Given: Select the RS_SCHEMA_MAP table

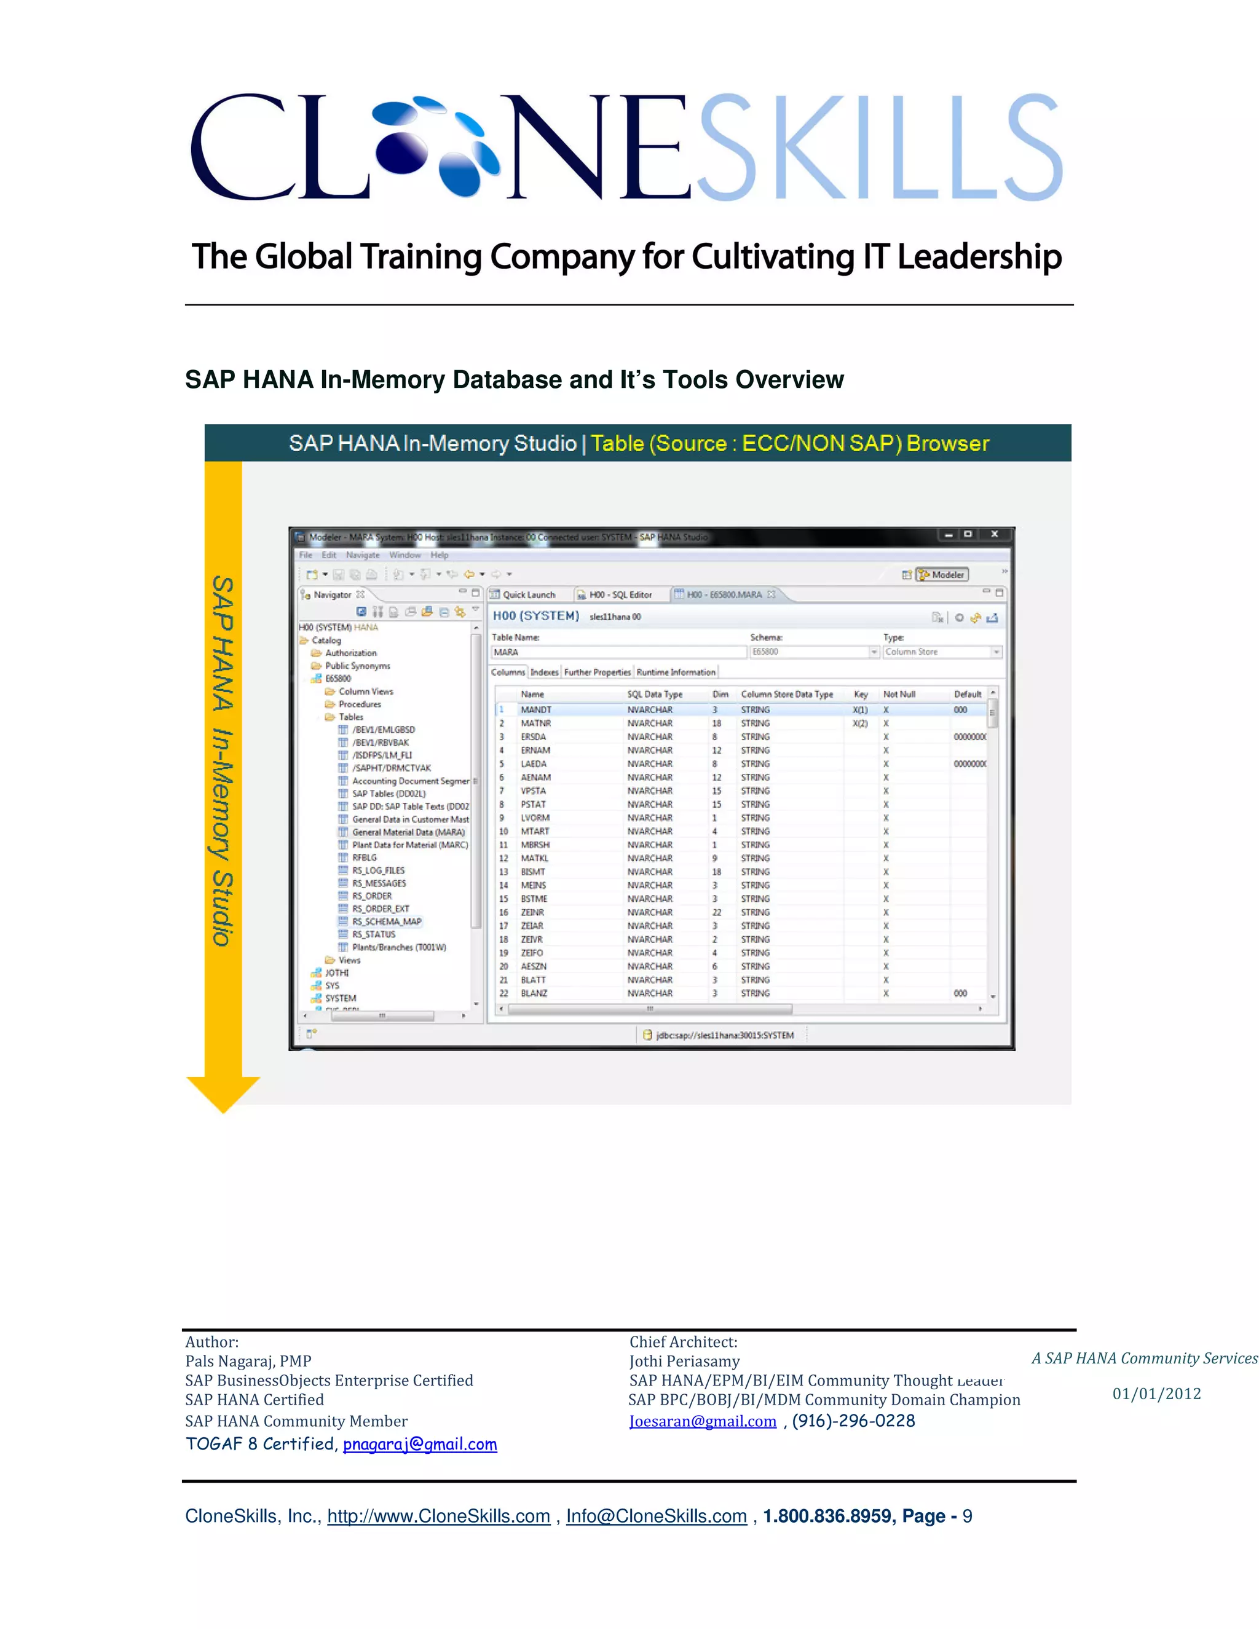Looking at the screenshot, I should (380, 921).
